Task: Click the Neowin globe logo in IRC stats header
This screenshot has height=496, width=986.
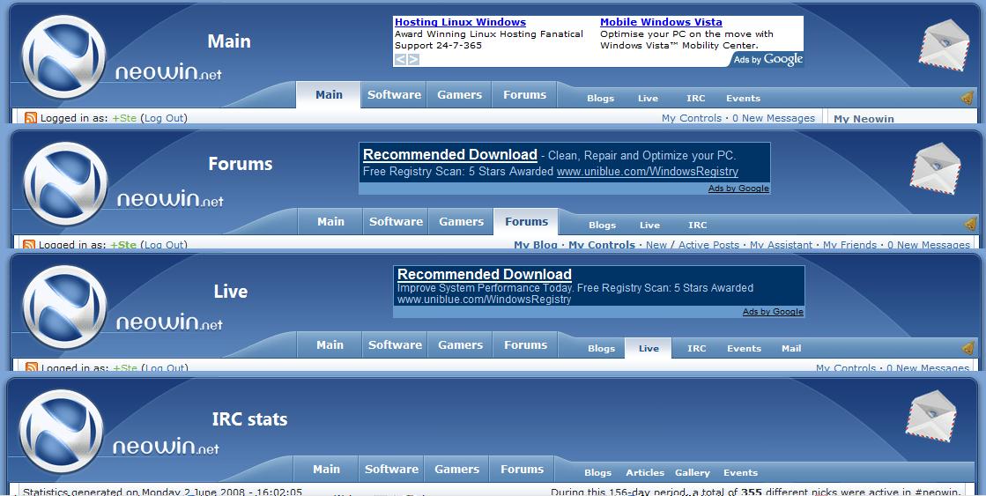Action: point(62,432)
